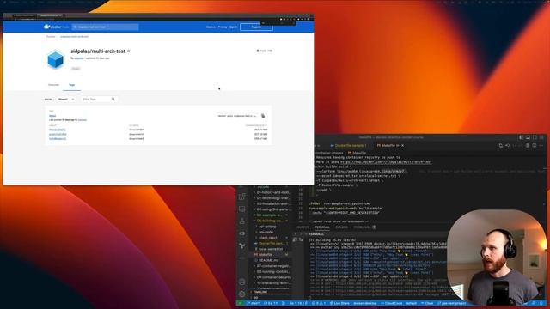Select the Tags tab
This screenshot has height=309, width=550.
(71, 85)
